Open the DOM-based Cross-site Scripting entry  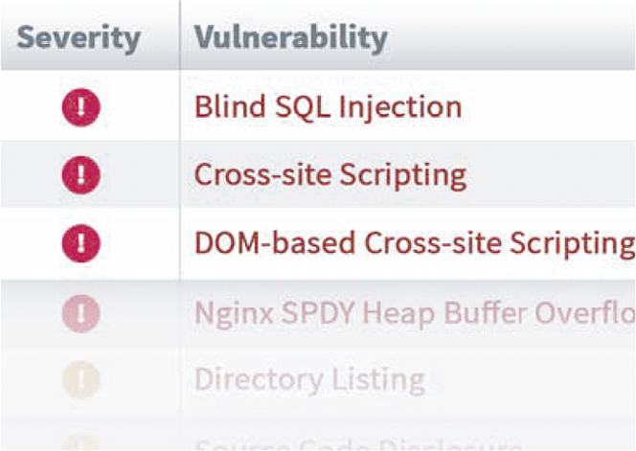click(415, 243)
